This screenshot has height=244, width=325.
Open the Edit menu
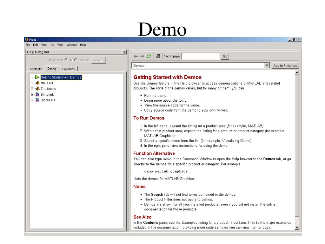pyautogui.click(x=36, y=45)
